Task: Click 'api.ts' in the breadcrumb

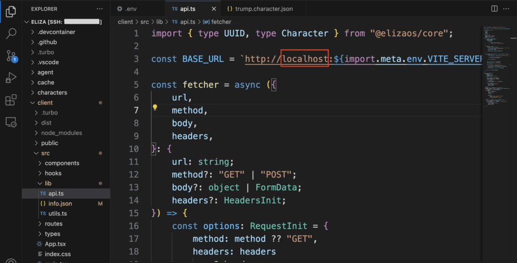Action: pos(188,22)
